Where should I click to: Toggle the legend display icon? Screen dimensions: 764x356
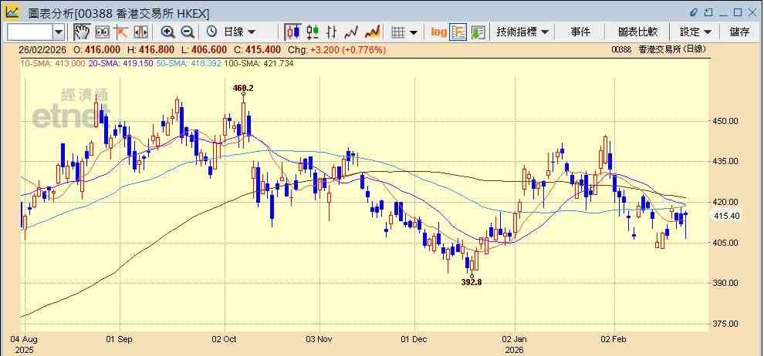(458, 32)
